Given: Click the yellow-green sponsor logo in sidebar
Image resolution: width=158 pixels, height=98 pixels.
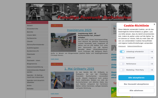Looking at the screenshot, I should (x=114, y=92).
